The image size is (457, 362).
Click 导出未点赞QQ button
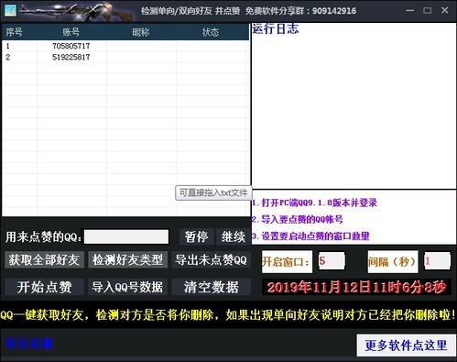coord(212,260)
